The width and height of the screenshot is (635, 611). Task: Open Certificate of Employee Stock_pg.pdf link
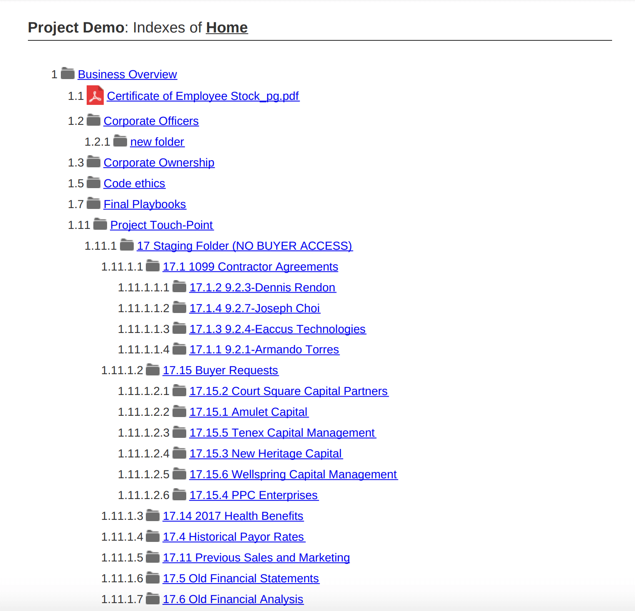tap(202, 96)
